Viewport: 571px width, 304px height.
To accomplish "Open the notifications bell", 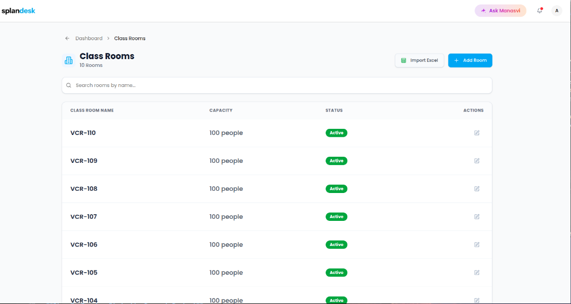I will pos(540,11).
